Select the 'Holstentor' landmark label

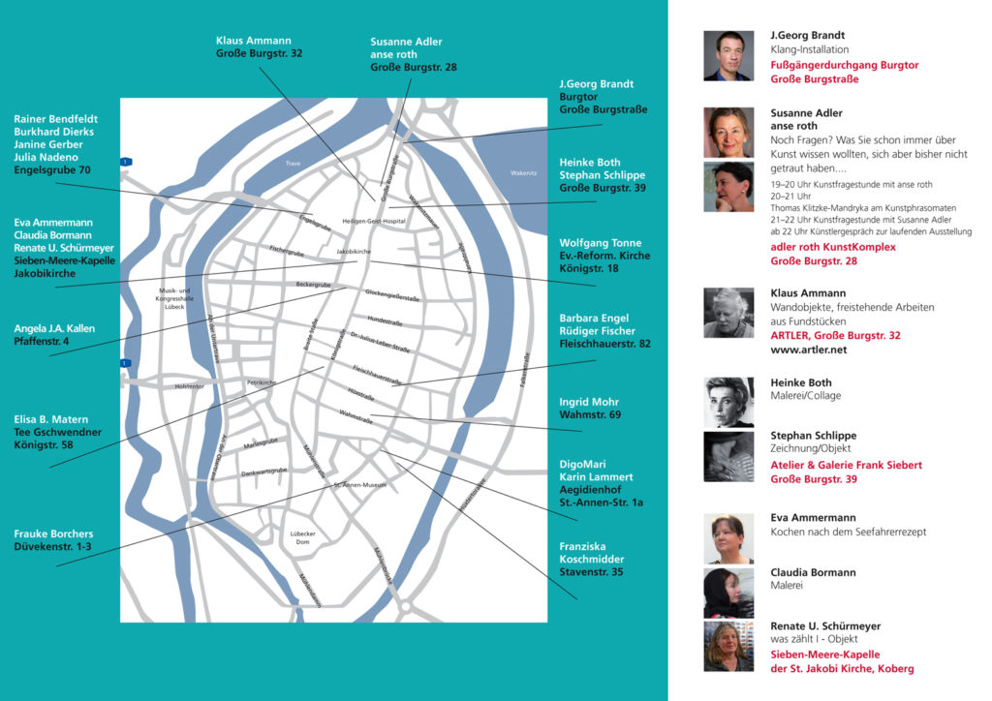pos(189,386)
